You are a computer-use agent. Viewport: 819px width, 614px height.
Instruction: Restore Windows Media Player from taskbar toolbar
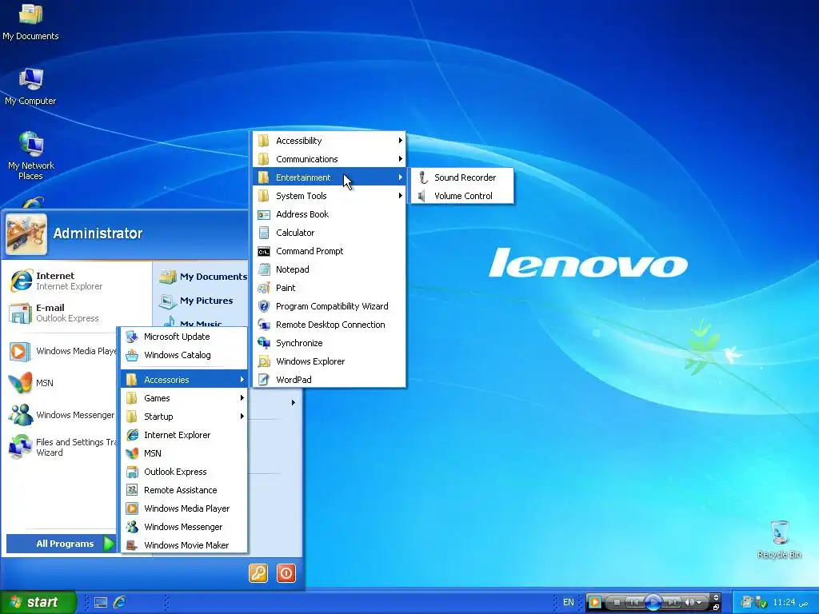click(x=716, y=608)
